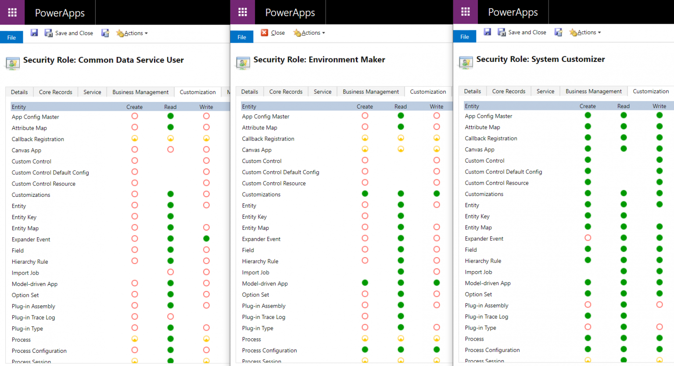This screenshot has width=674, height=366.
Task: Select Custom Control Resource label in System Customizer role
Action: pos(497,183)
